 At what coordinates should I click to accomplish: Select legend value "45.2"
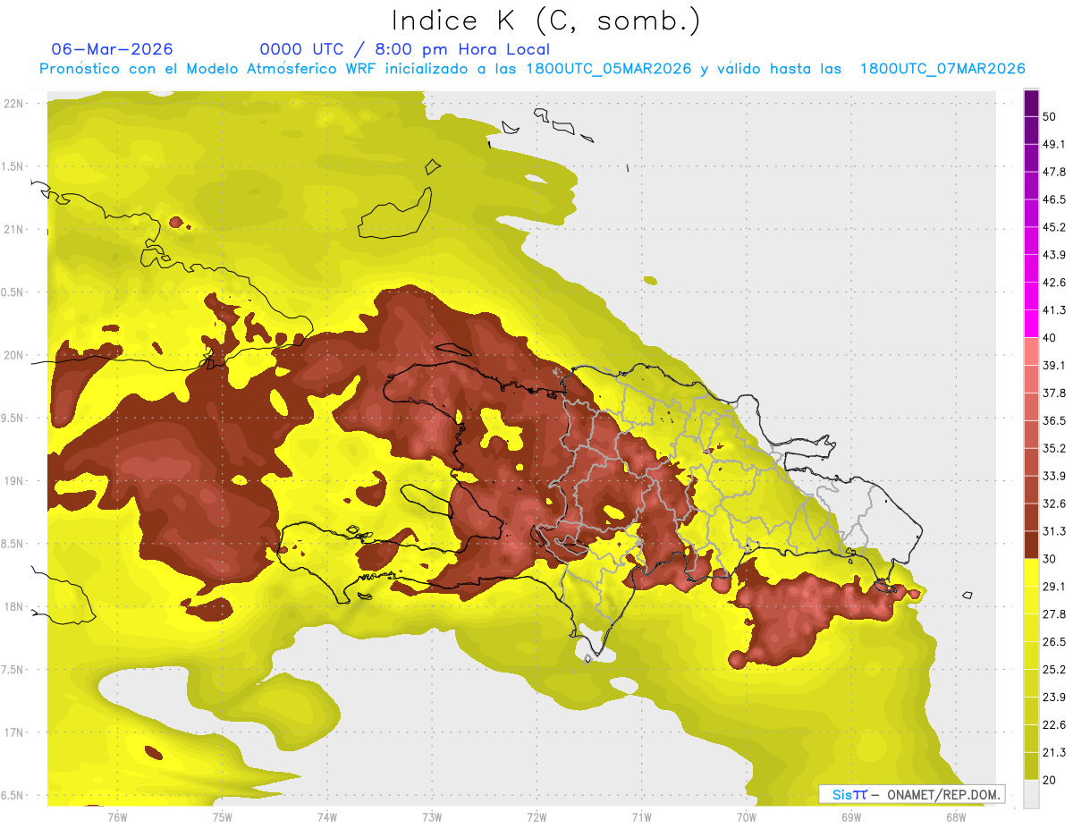pos(1054,227)
